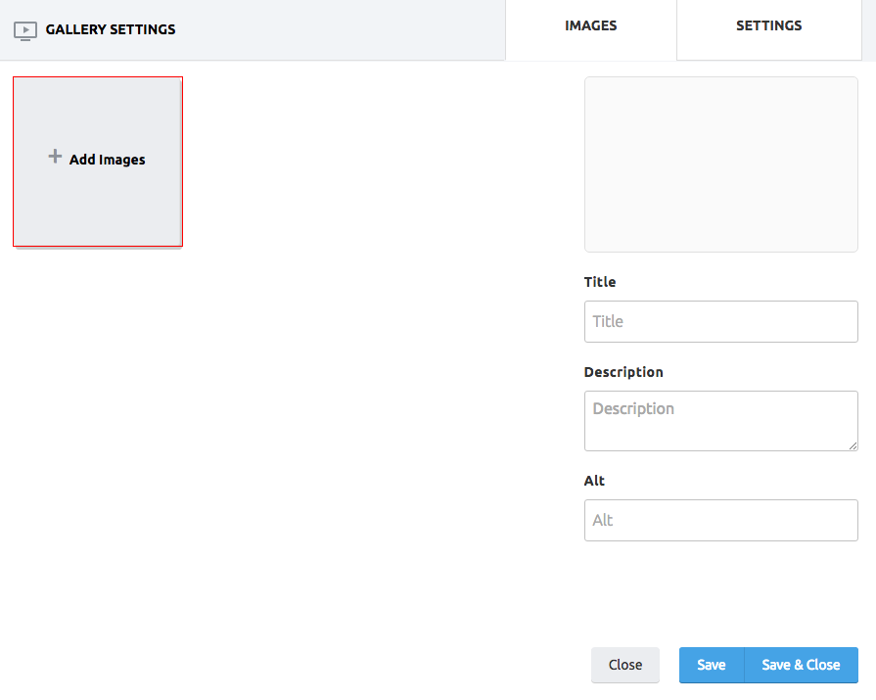Viewport: 876px width, 700px height.
Task: Click the Save & Close button
Action: tap(802, 665)
